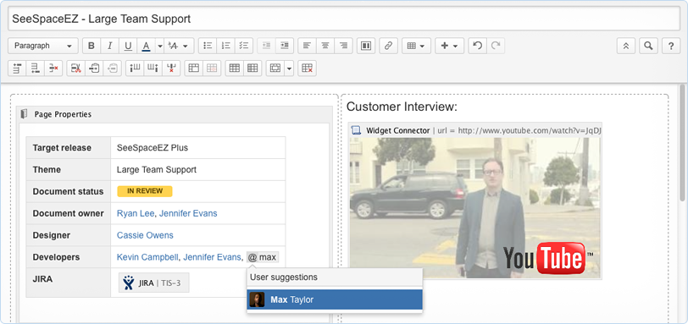The image size is (688, 324).
Task: Toggle the heading row
Action: point(235,68)
